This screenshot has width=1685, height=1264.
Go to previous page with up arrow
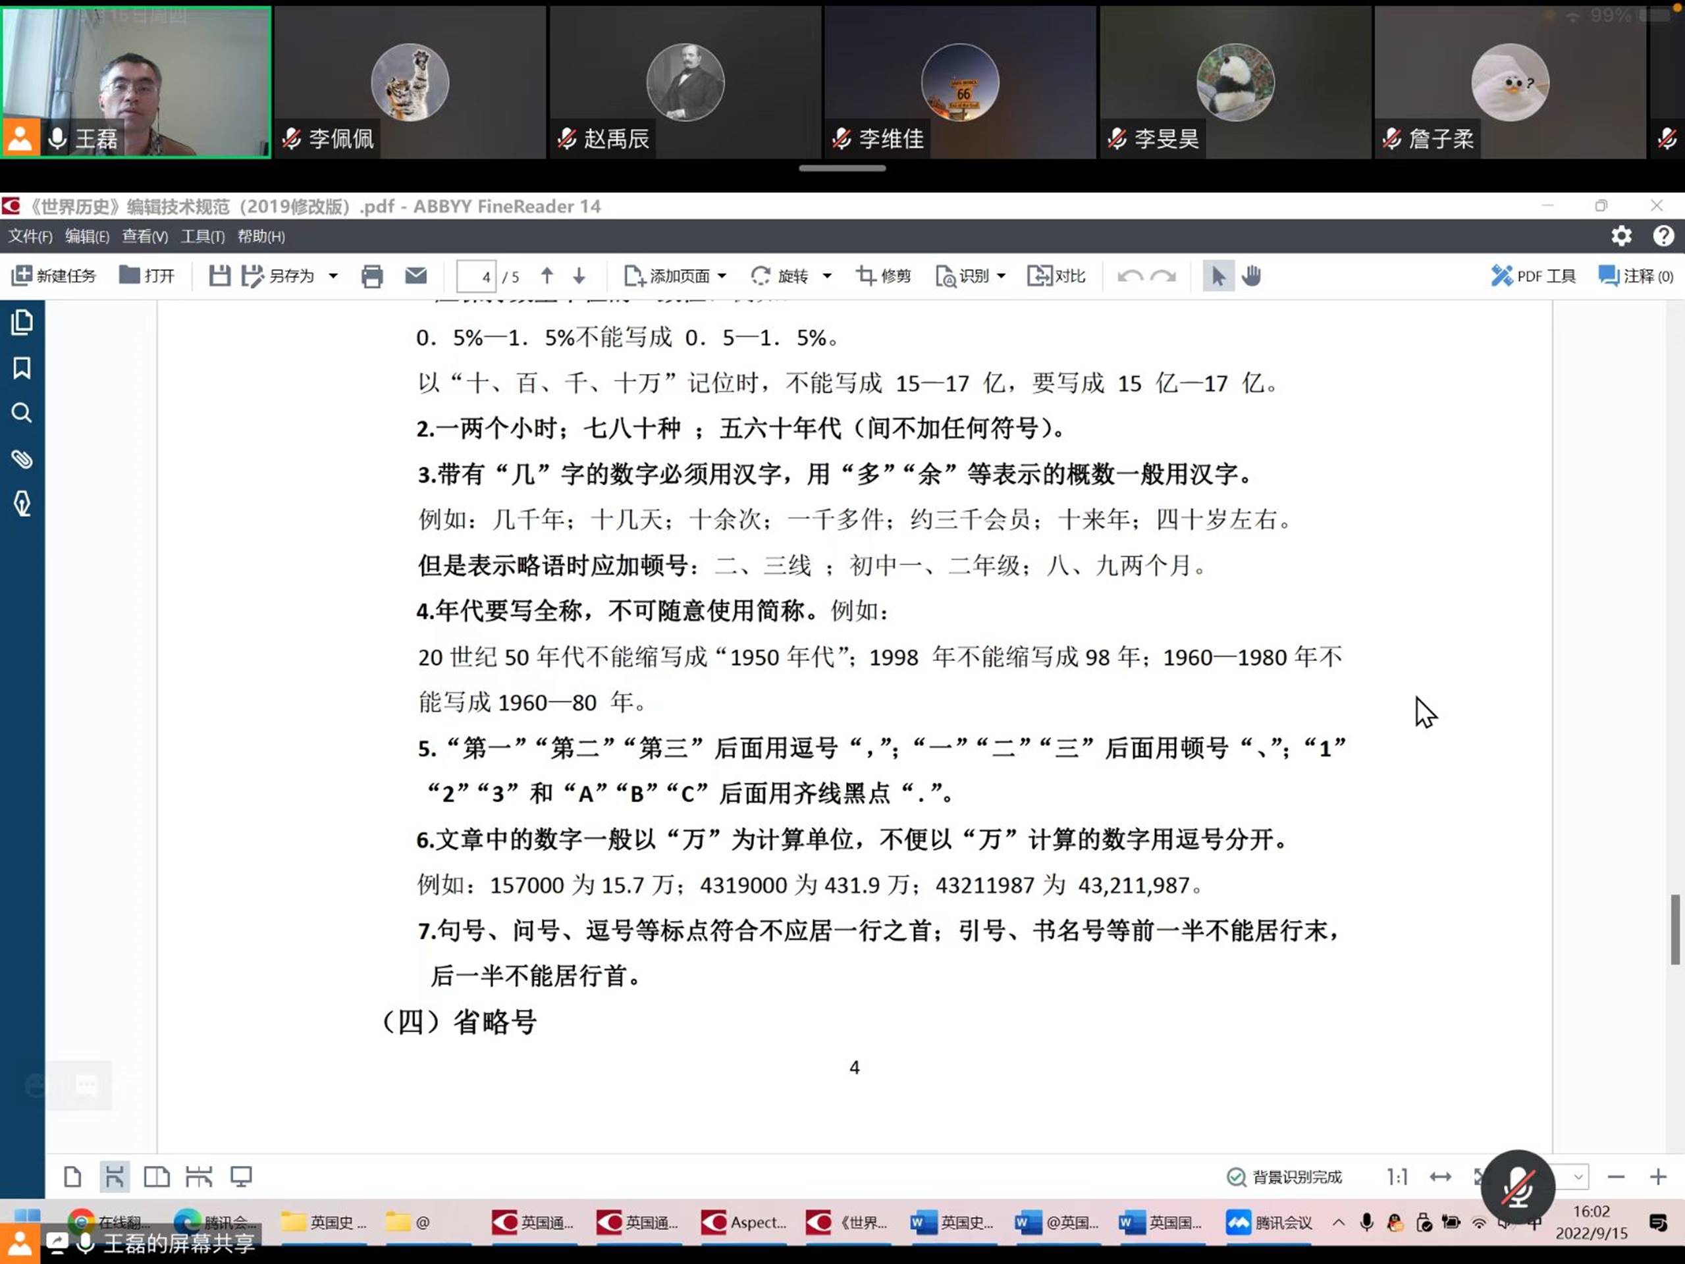(x=547, y=276)
